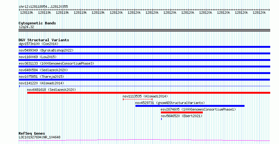Click the esv3631133 (1000GenomesConsortiumPhase3) variant label
This screenshot has height=144, width=279.
(56, 63)
